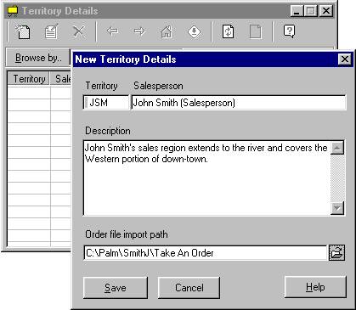Click the right arrow next icon
The image size is (356, 310).
(139, 31)
